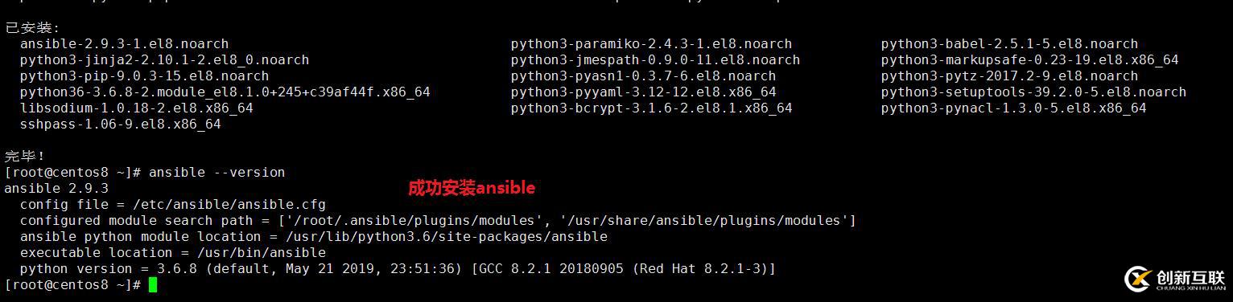Click the python3-babel-2.5.1-5.el8.noarch entry
This screenshot has height=302, width=1233.
1009,44
